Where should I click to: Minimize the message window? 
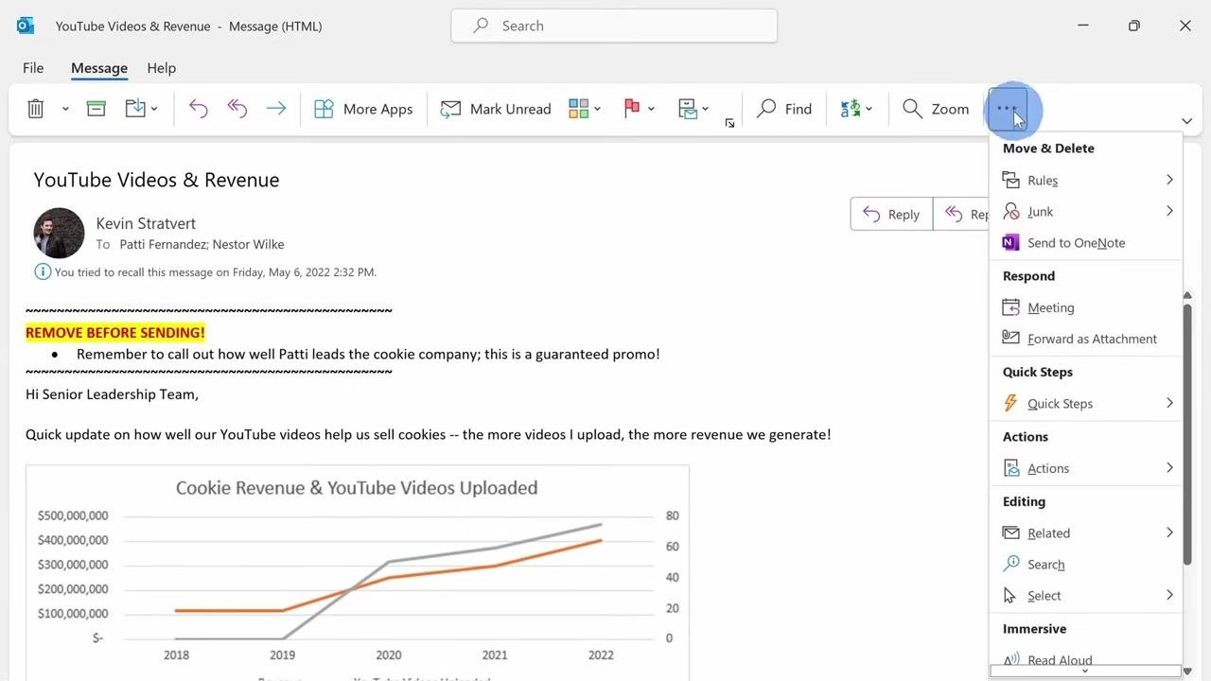pos(1082,26)
